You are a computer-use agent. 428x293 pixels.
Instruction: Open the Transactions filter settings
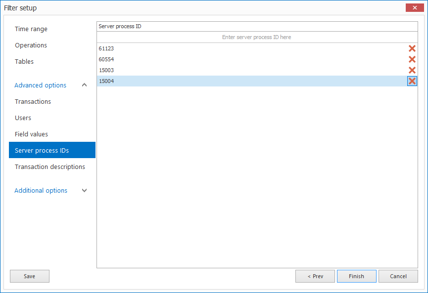(x=33, y=101)
